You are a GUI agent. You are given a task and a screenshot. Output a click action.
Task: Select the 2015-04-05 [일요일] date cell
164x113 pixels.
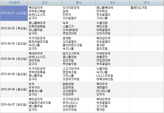14,74
